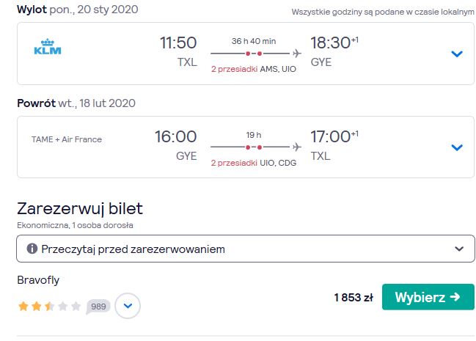
Task: Expand the outbound TXL to GYE flight details
Action: 457,54
